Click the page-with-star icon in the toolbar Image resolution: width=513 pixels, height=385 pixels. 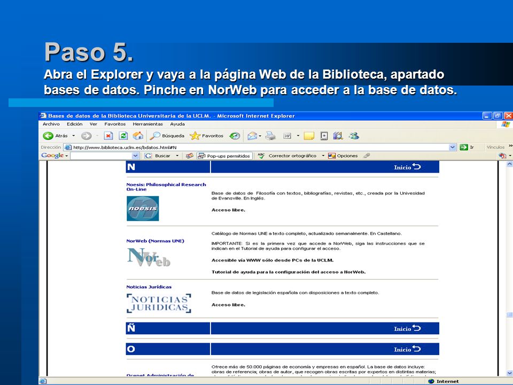[324, 135]
